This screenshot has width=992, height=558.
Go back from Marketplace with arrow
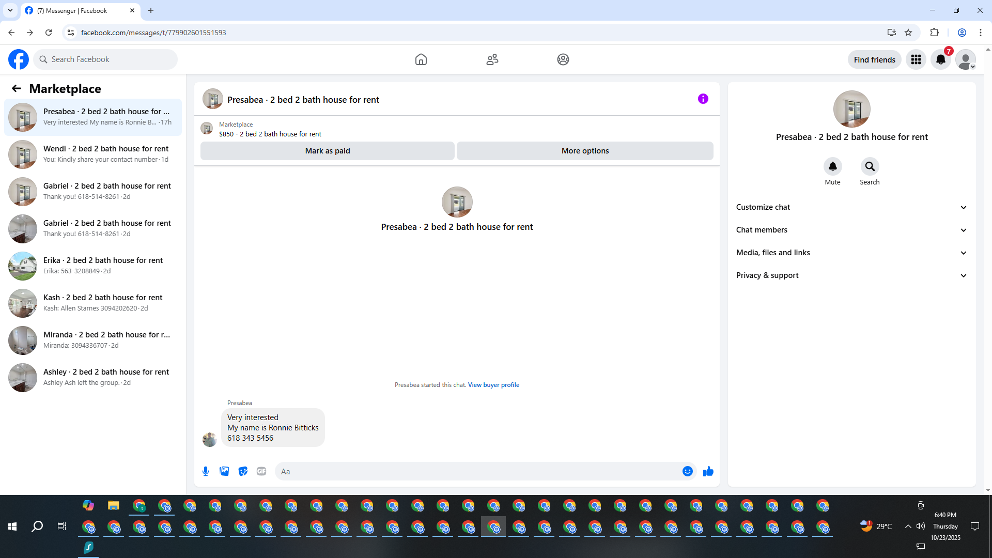[17, 88]
